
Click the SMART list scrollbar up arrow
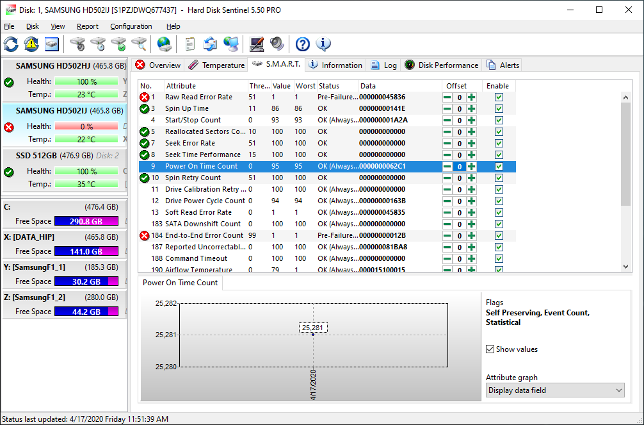tap(625, 97)
